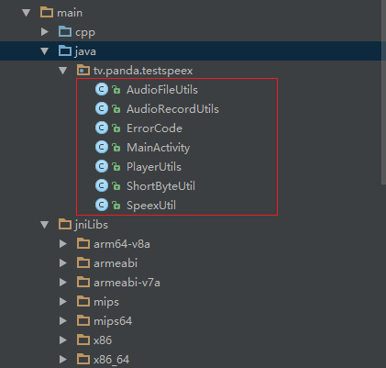Click the cpp folder icon
The height and width of the screenshot is (368, 386).
coord(65,32)
